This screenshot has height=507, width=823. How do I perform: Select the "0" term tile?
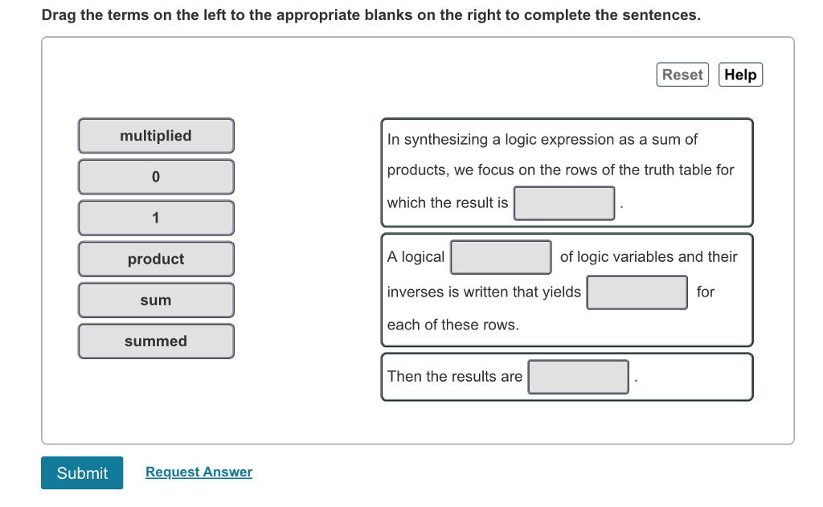(156, 177)
